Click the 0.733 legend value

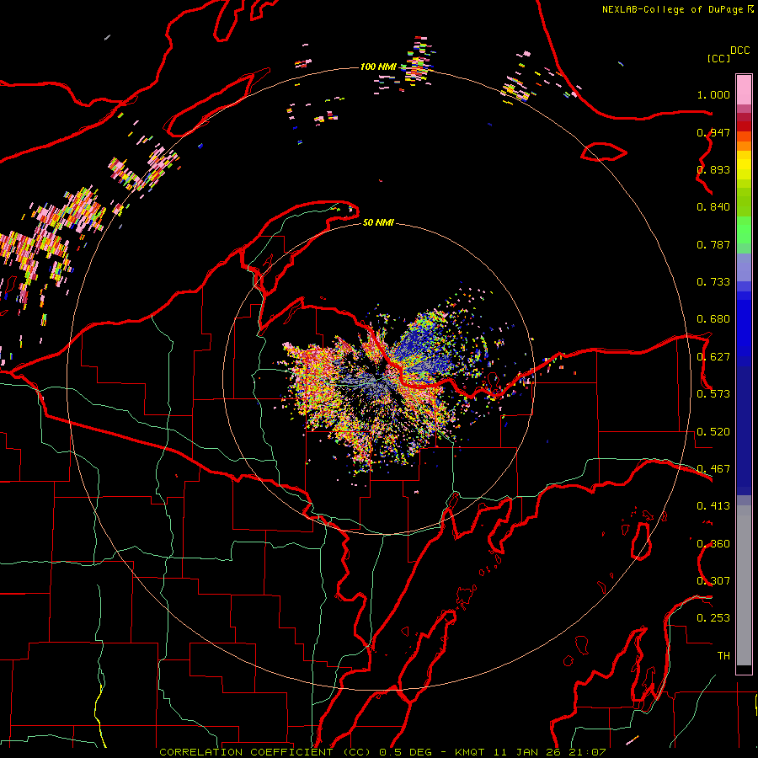click(x=713, y=282)
